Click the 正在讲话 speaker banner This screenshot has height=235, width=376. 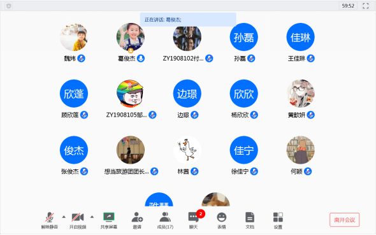tap(188, 20)
